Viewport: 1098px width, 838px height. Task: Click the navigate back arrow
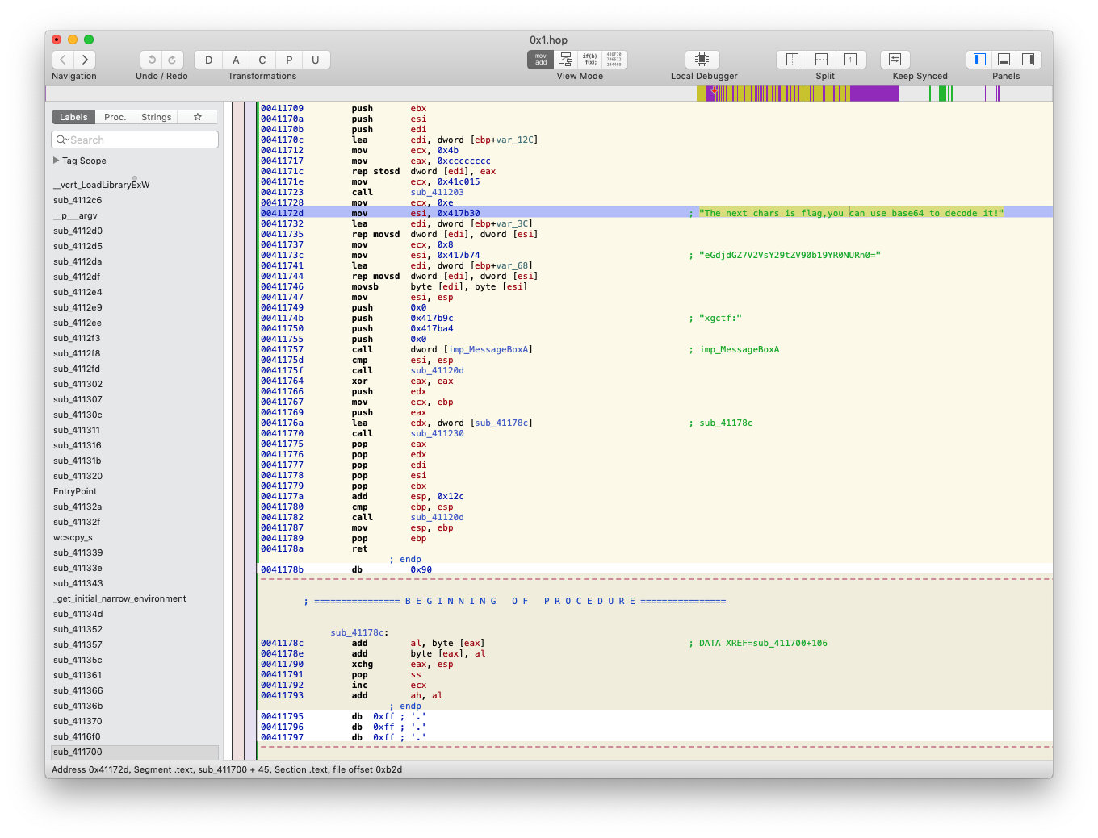click(x=63, y=60)
